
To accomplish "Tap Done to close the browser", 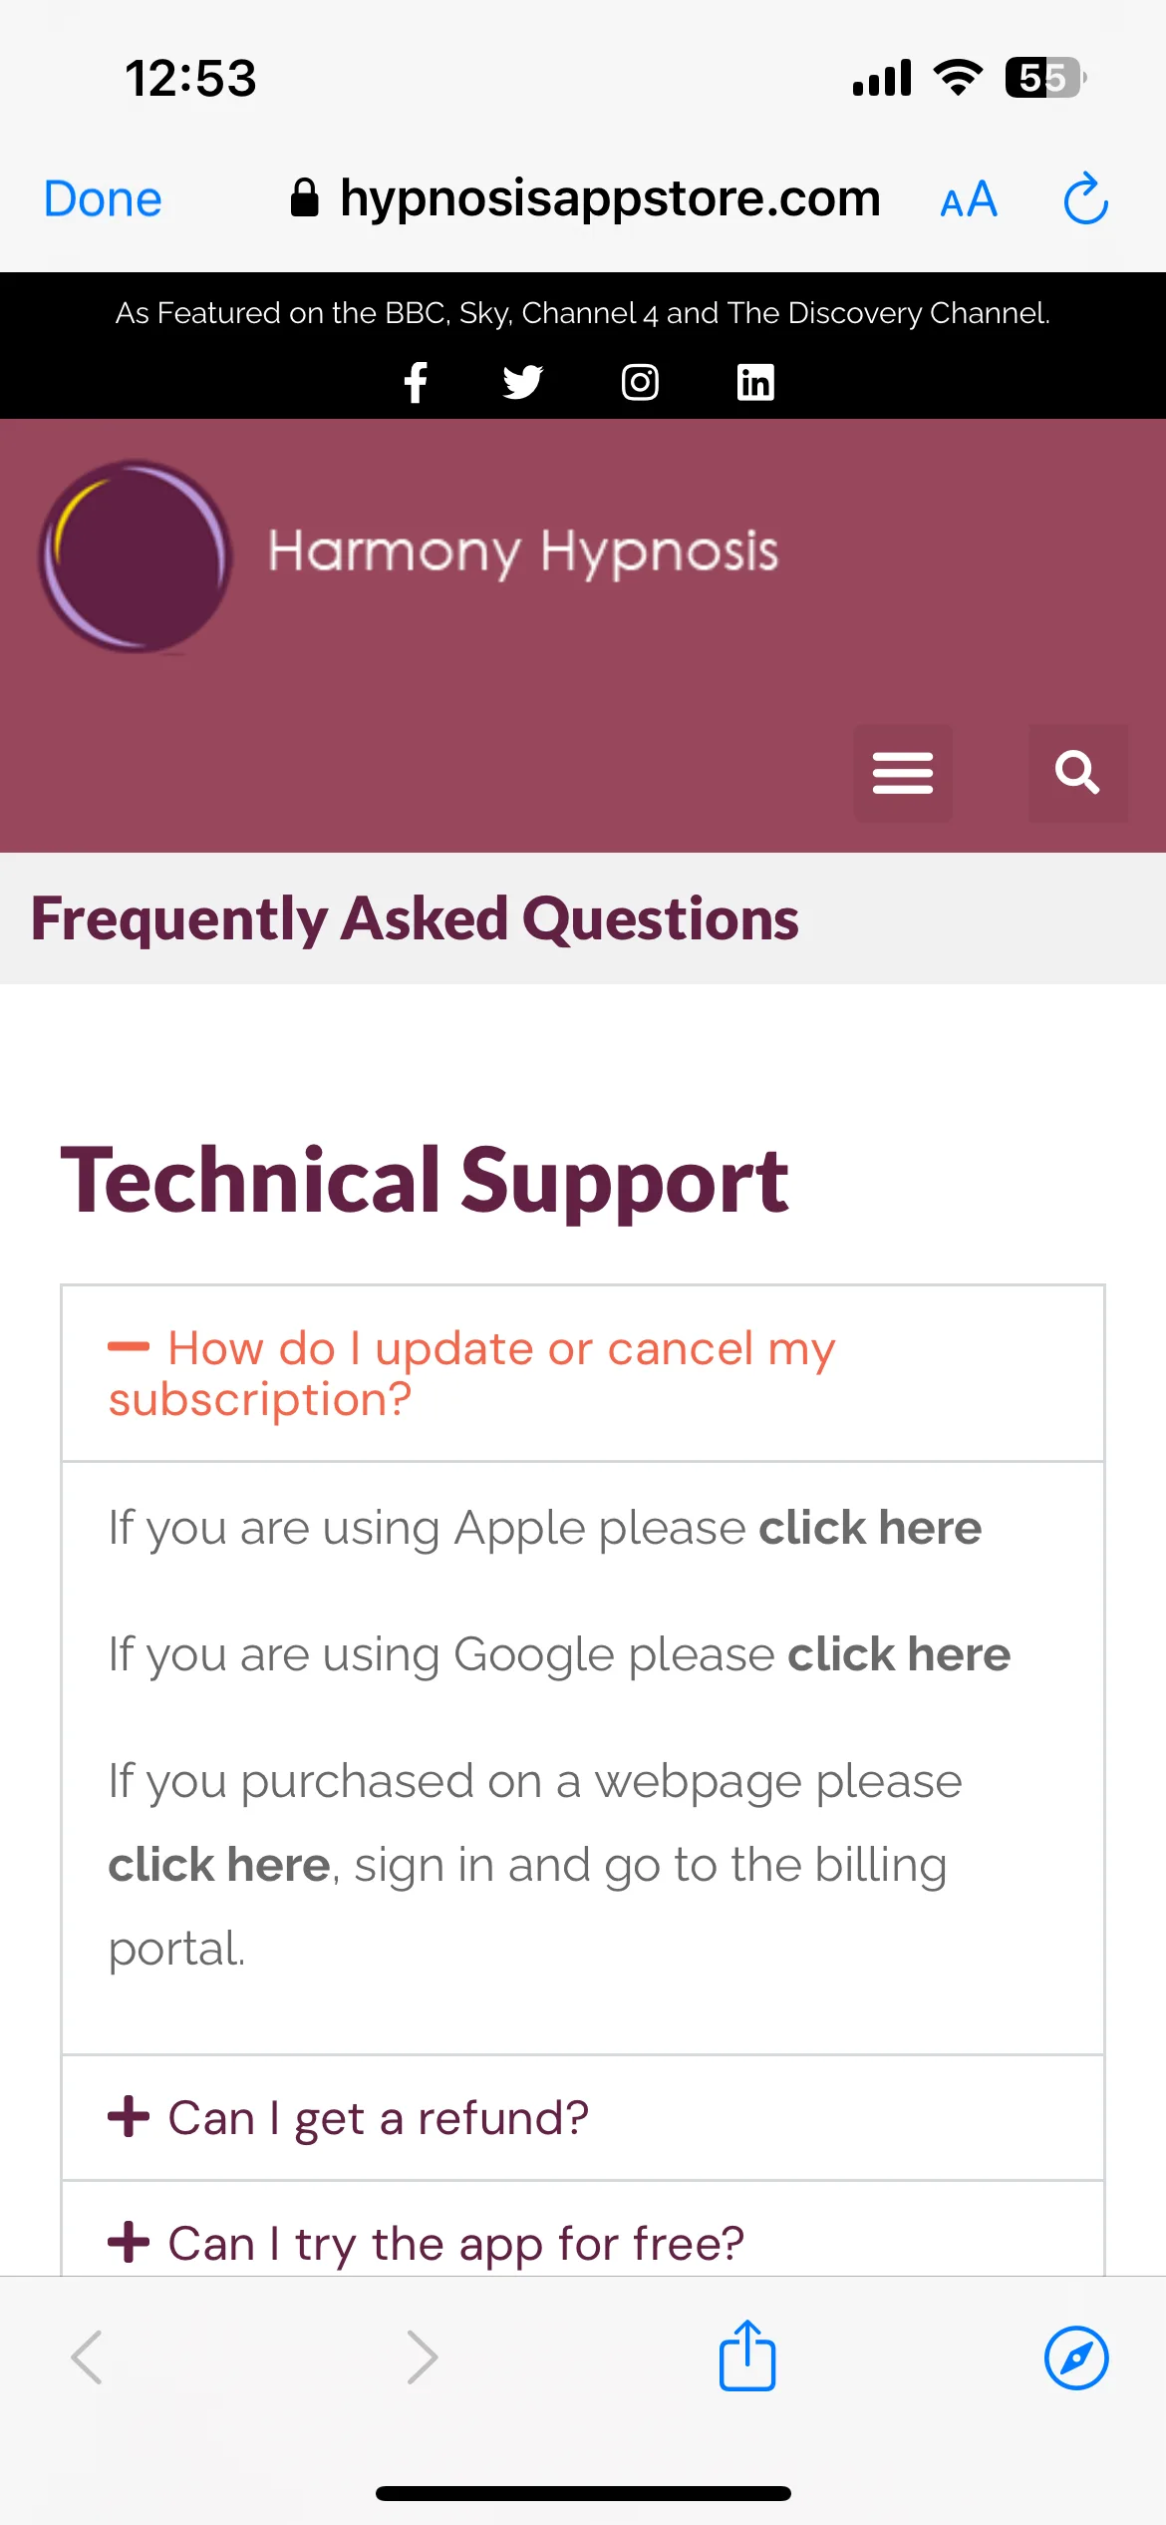I will [103, 198].
